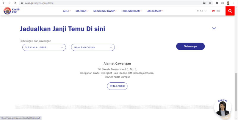This screenshot has width=238, height=120.
Task: Open the Ask Elya chat assistant
Action: pyautogui.click(x=223, y=109)
